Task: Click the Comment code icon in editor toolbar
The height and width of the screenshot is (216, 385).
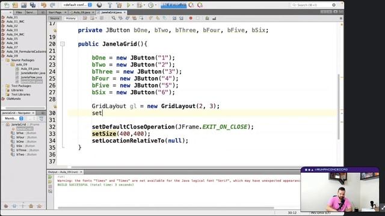Action: (x=207, y=18)
